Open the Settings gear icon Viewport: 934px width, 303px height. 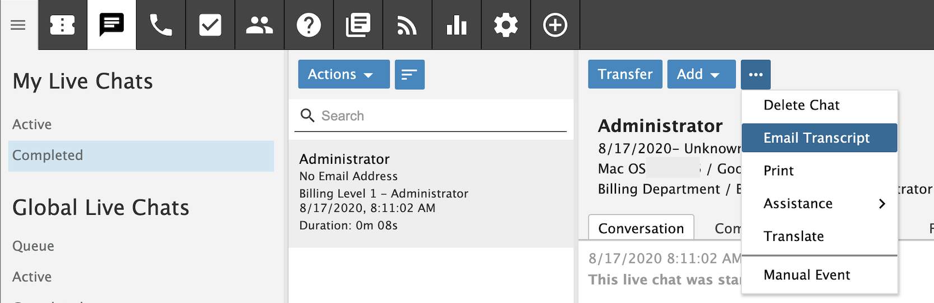[506, 25]
